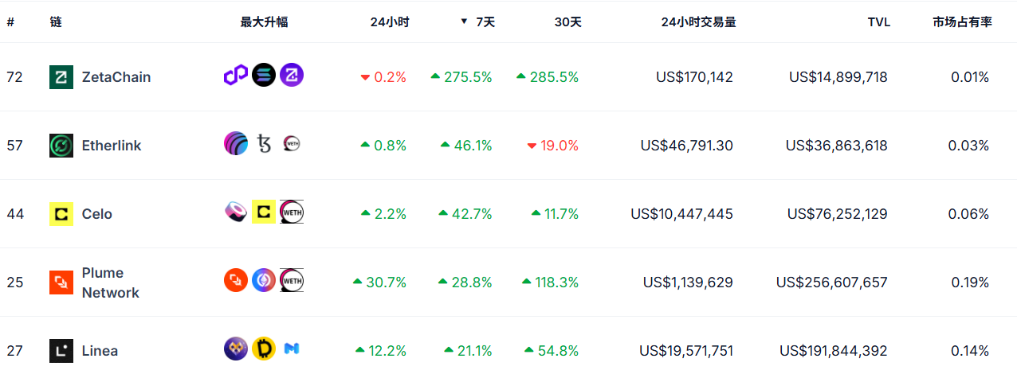Click the WETH token icon in Etherlink row
1017x374 pixels.
click(x=292, y=144)
